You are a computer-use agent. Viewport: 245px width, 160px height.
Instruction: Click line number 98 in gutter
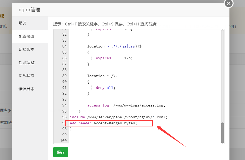click(x=64, y=129)
